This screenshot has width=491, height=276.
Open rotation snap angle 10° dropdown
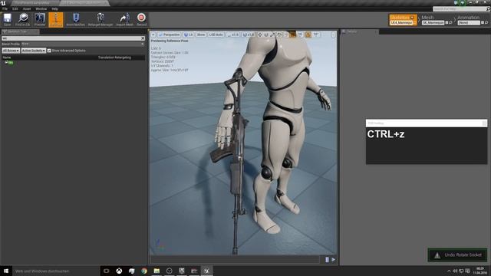(315, 34)
